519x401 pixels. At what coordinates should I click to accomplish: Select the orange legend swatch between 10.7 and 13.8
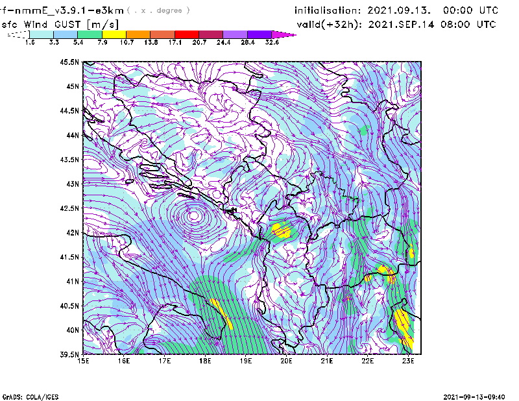pos(138,34)
